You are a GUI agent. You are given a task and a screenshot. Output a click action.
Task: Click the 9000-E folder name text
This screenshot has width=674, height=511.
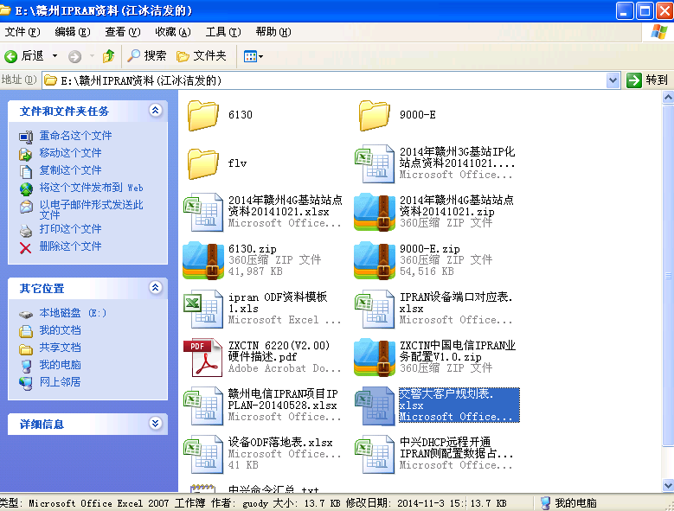(417, 115)
